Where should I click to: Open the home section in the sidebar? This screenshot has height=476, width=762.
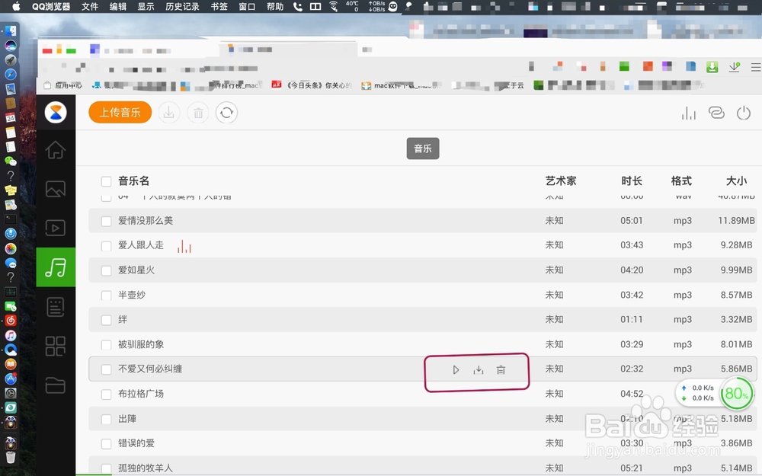coord(56,149)
